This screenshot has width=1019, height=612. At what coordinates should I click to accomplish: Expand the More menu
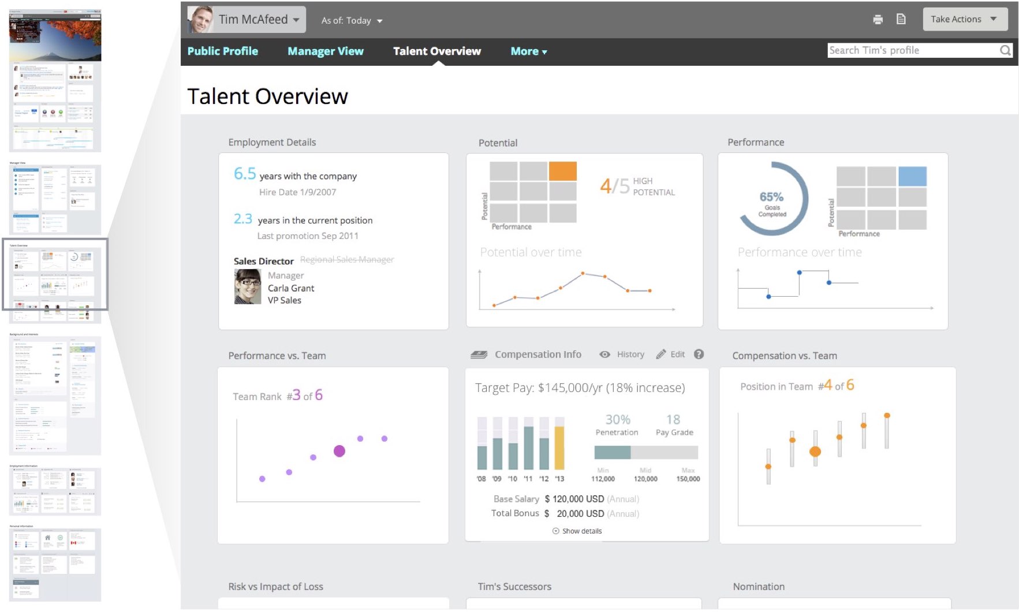tap(528, 51)
